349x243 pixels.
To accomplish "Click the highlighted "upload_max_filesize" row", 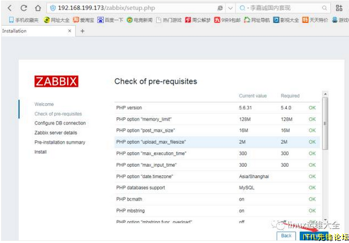I will (217, 142).
